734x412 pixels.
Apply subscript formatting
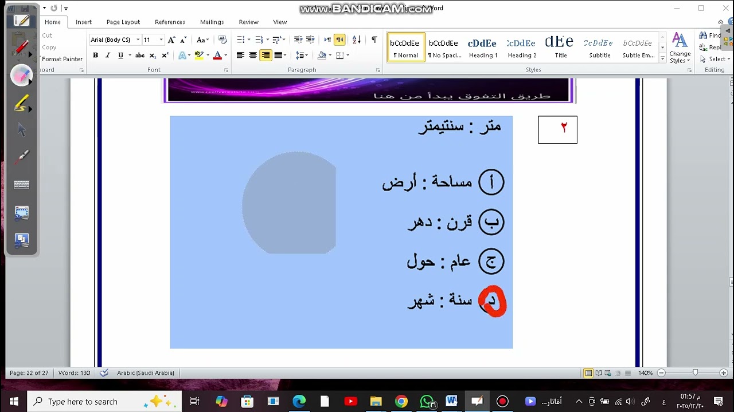153,56
